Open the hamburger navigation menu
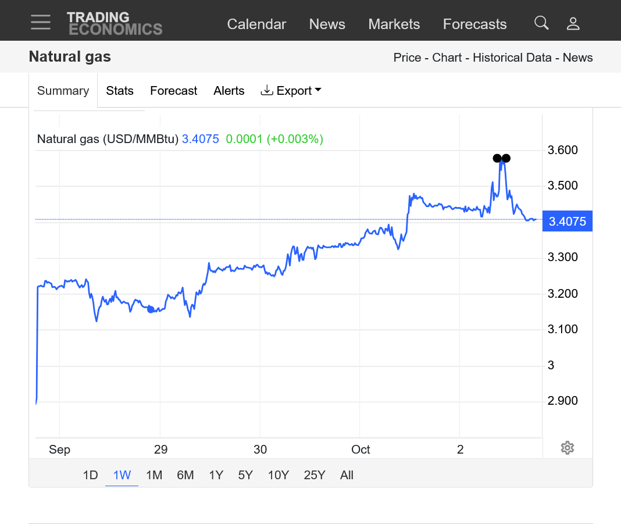 coord(41,22)
